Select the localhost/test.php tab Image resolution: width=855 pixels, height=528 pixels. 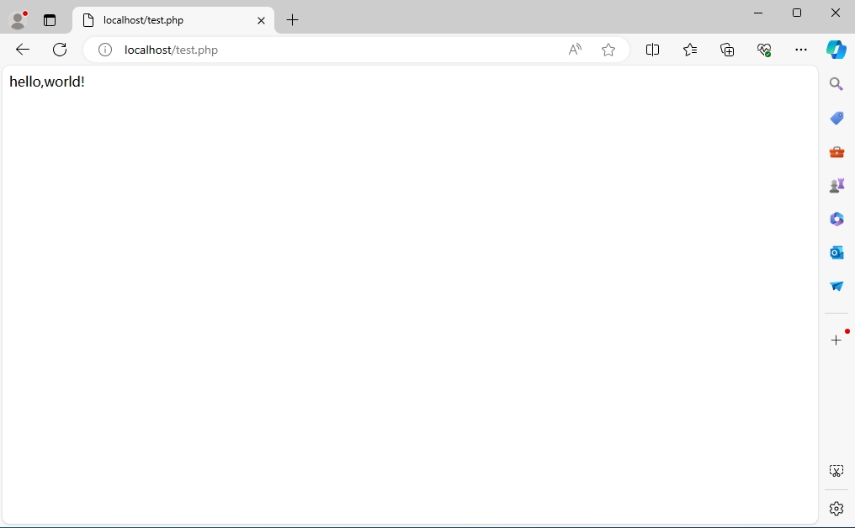click(x=173, y=20)
